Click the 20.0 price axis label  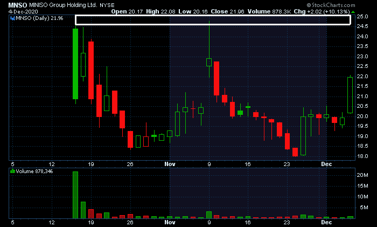click(x=362, y=116)
